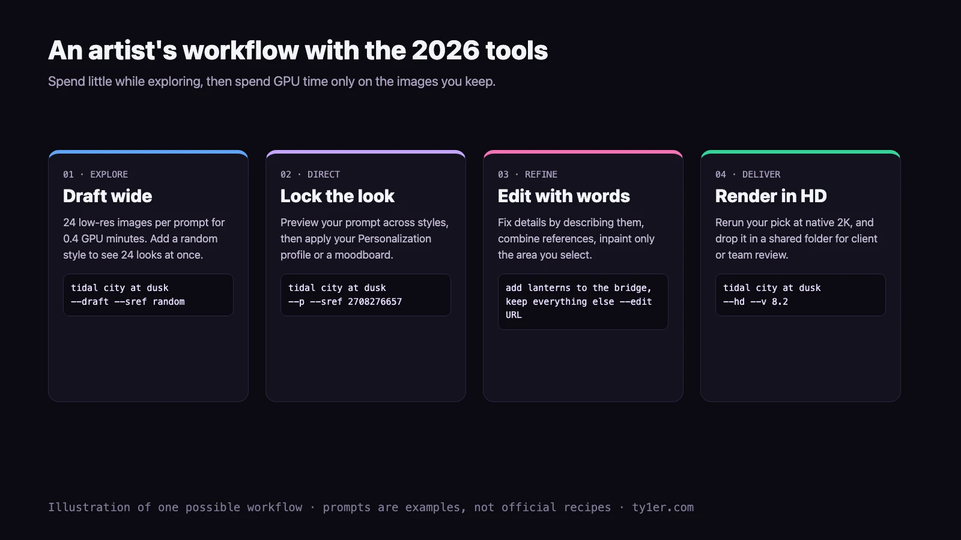
Task: Click the '--draft --sref random' prompt box
Action: 148,295
